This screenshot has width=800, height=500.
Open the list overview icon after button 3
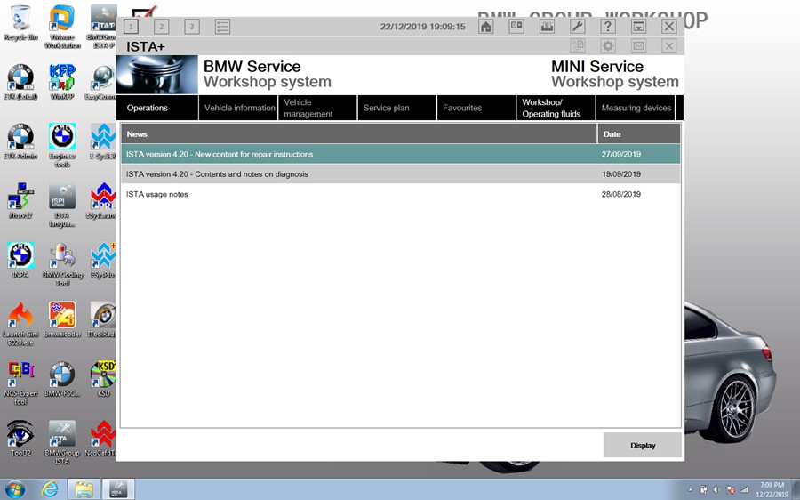222,27
